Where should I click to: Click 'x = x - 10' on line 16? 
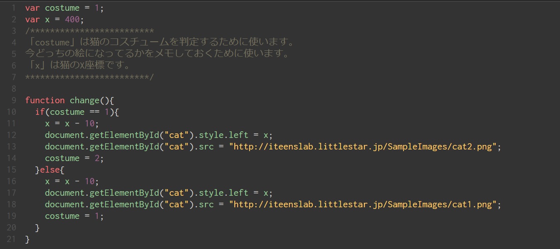72,181
